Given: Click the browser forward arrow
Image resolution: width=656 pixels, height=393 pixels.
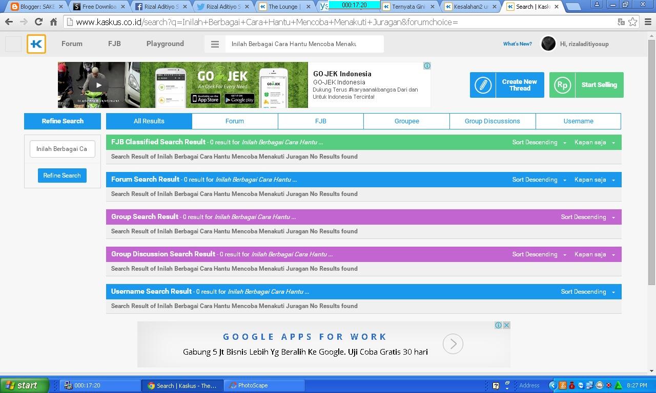Looking at the screenshot, I should (x=24, y=22).
